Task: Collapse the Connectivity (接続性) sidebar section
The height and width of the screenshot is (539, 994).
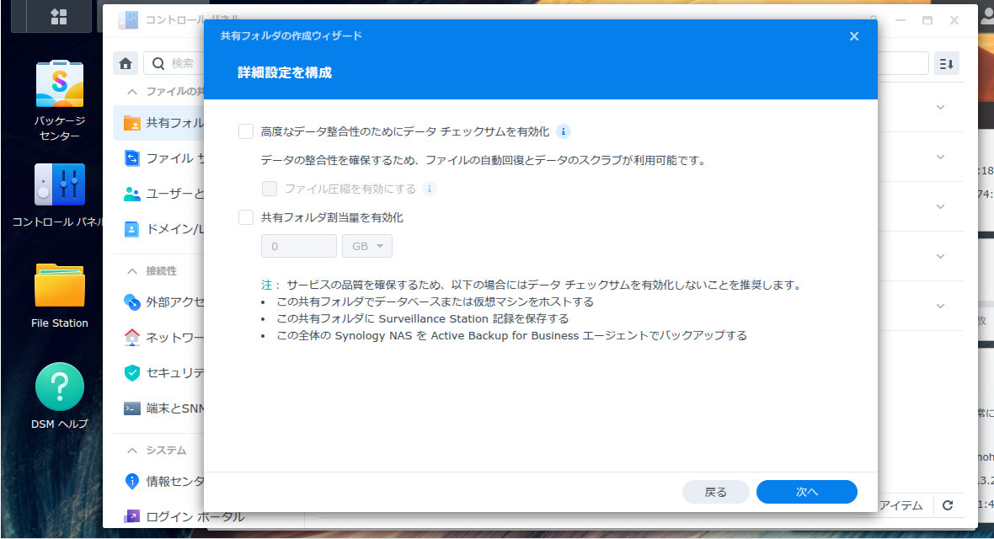Action: point(132,271)
